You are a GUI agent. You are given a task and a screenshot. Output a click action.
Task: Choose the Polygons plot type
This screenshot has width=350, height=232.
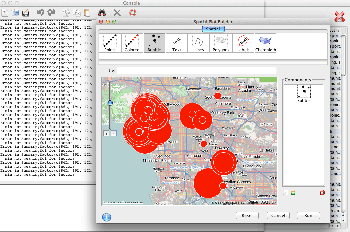pyautogui.click(x=221, y=43)
